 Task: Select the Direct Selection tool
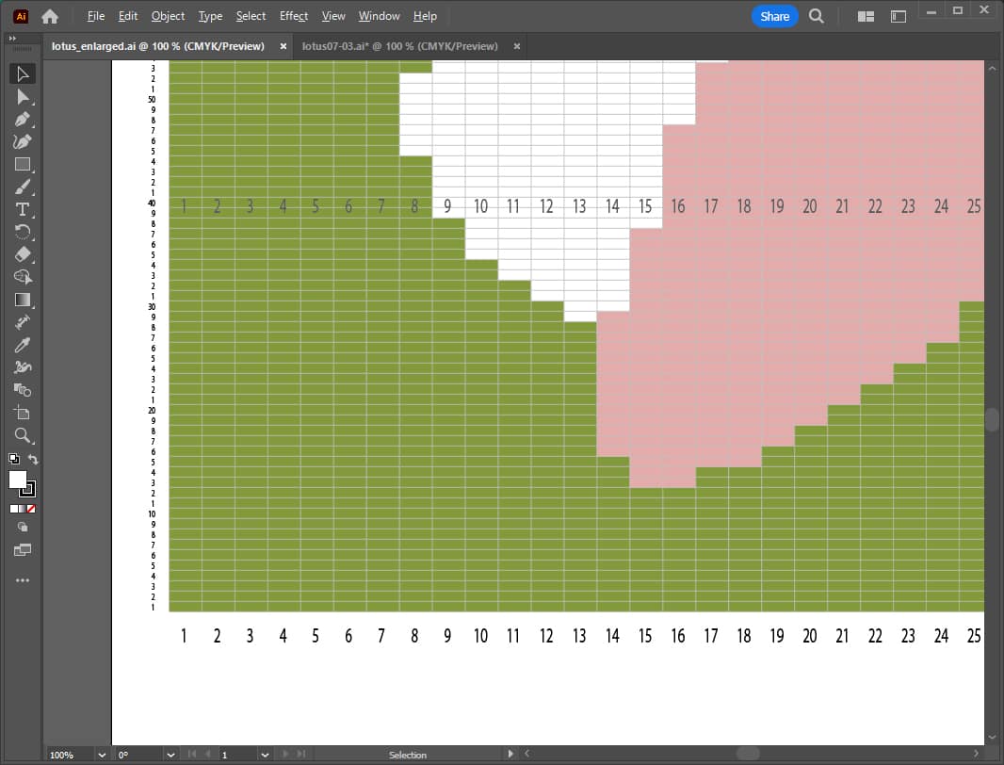23,97
